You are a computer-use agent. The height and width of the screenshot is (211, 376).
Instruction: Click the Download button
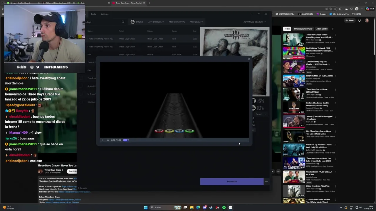click(232, 181)
